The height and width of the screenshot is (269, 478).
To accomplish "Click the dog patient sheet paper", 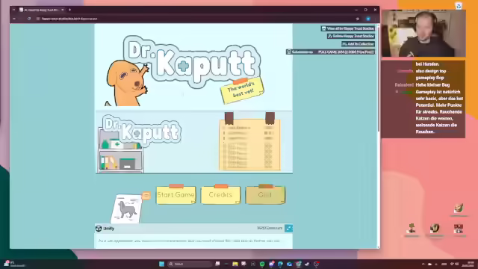I will pos(126,209).
